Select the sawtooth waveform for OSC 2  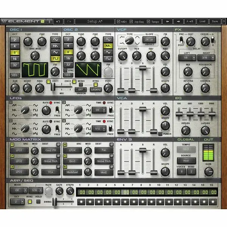pyautogui.click(x=108, y=45)
